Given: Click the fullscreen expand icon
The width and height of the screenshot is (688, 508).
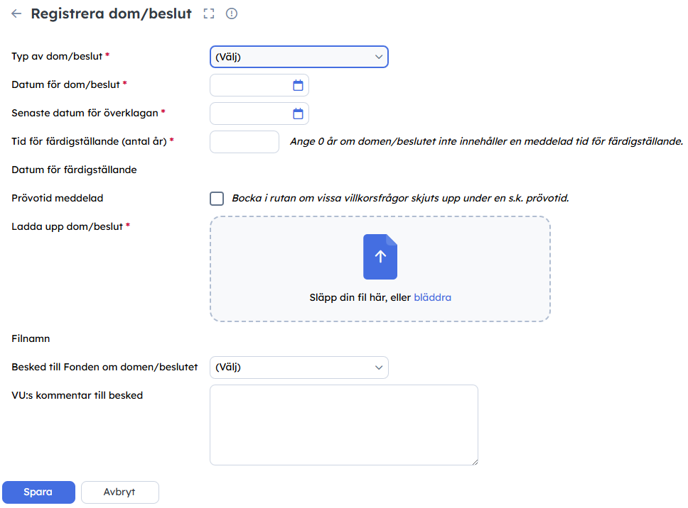Looking at the screenshot, I should pos(208,13).
